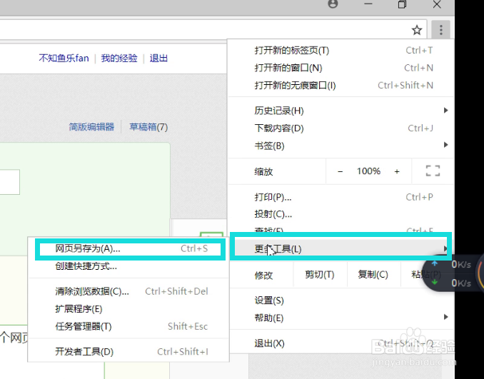Open the 草稿箱(7) drafts link

[148, 127]
